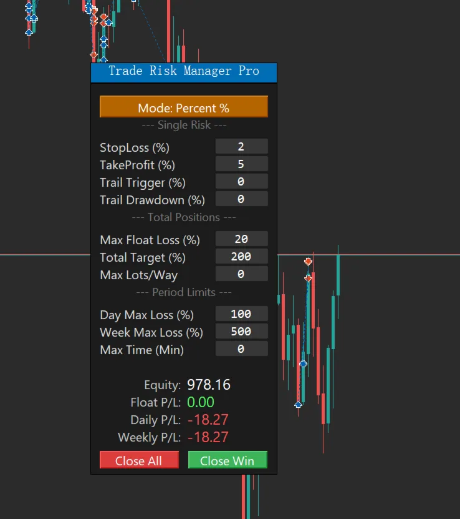
Task: Click the Period Limits section header
Action: point(184,292)
